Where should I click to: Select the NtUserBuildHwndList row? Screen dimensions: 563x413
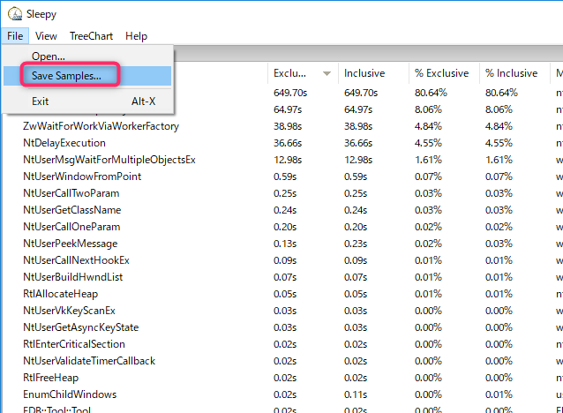tap(281, 277)
